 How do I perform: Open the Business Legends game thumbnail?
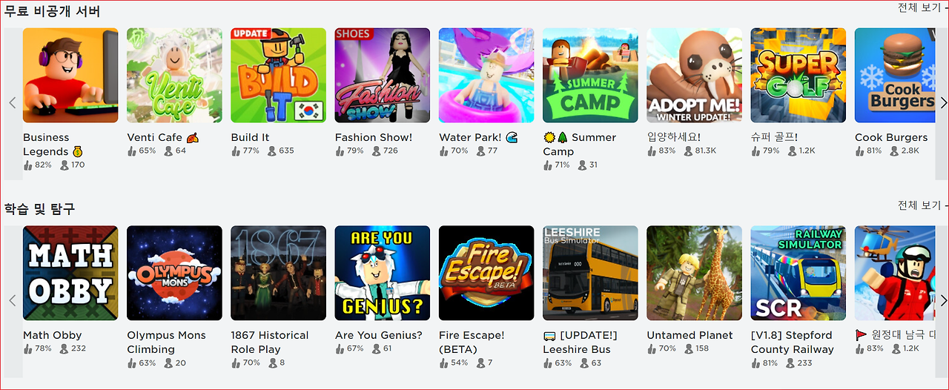(70, 76)
